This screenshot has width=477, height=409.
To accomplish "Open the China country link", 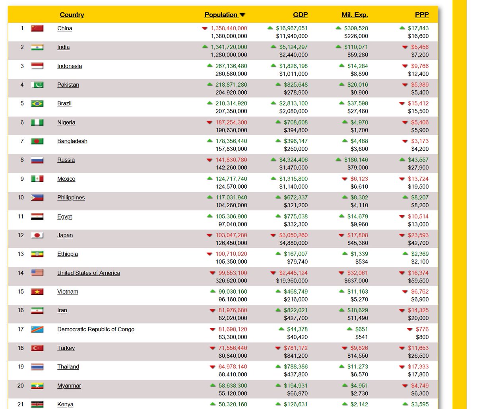I will point(65,28).
